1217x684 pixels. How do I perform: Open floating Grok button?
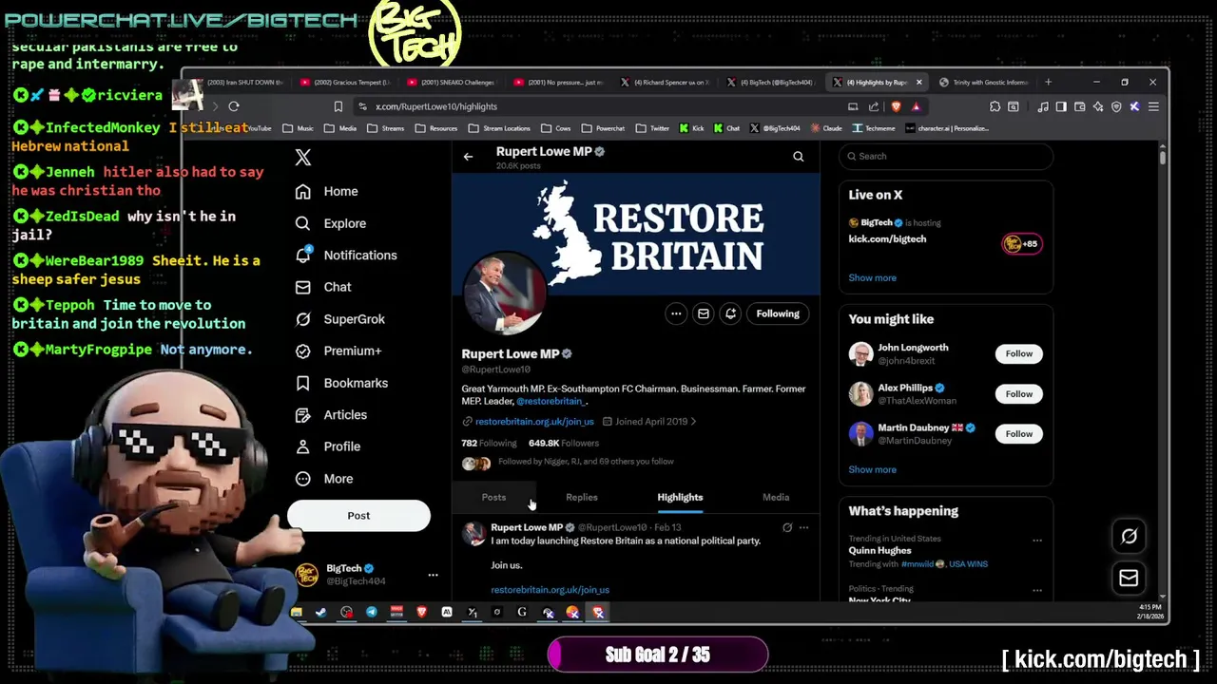coord(1129,537)
